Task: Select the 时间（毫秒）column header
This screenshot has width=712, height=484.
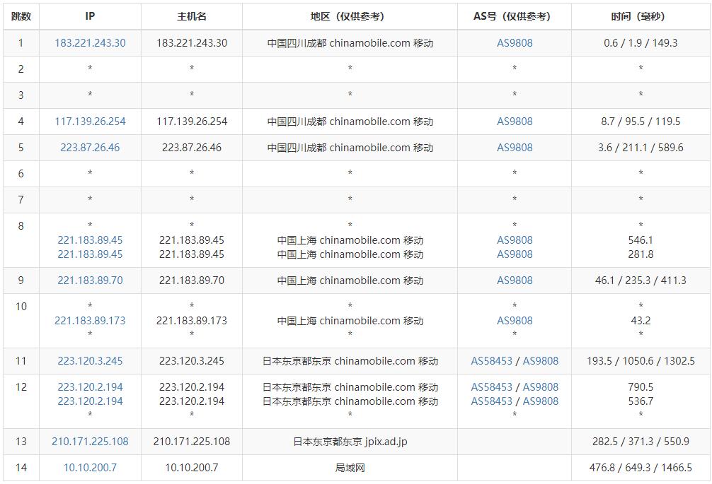Action: (641, 16)
